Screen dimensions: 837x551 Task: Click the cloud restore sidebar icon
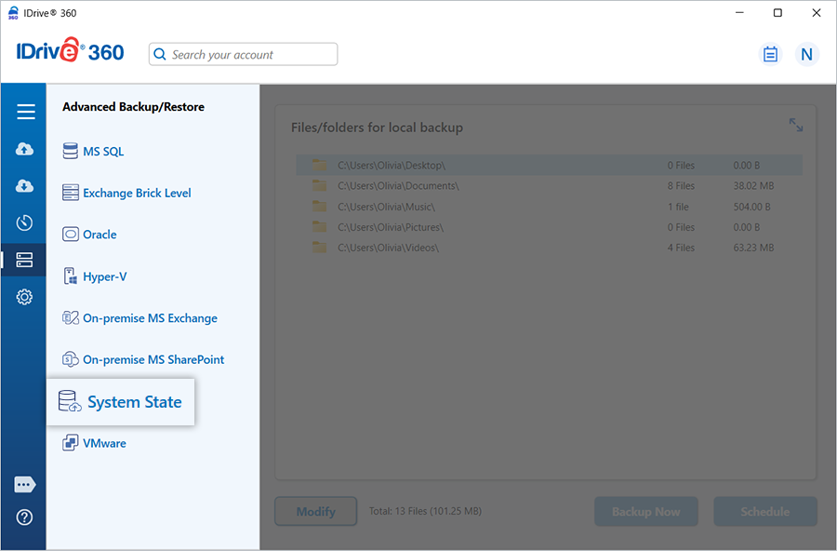coord(25,186)
